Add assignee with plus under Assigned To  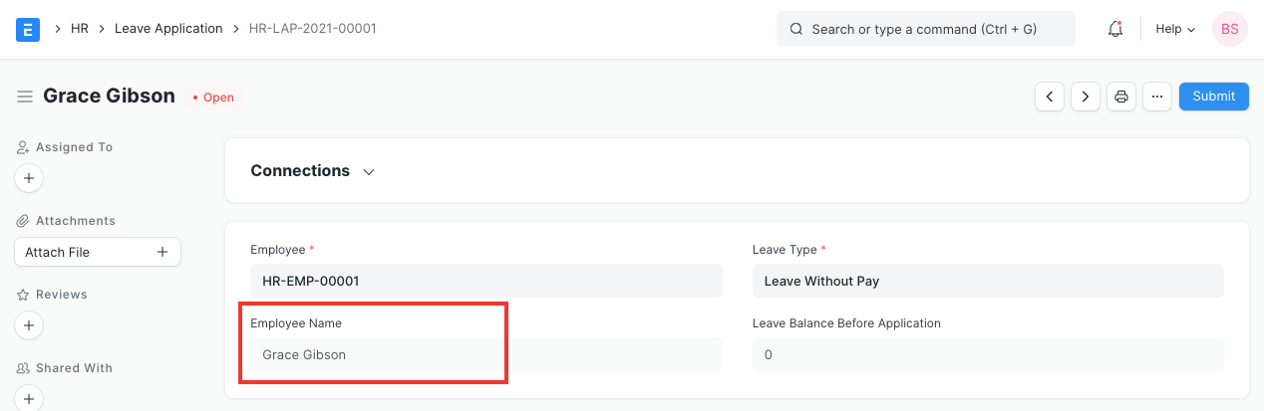coord(29,178)
